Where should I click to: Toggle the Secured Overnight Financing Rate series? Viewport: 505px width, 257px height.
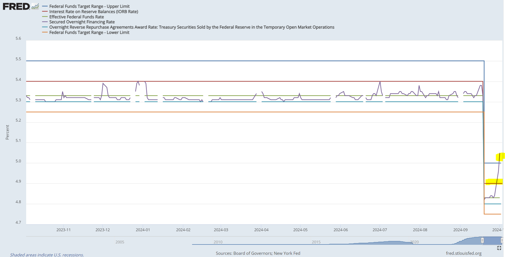click(82, 22)
